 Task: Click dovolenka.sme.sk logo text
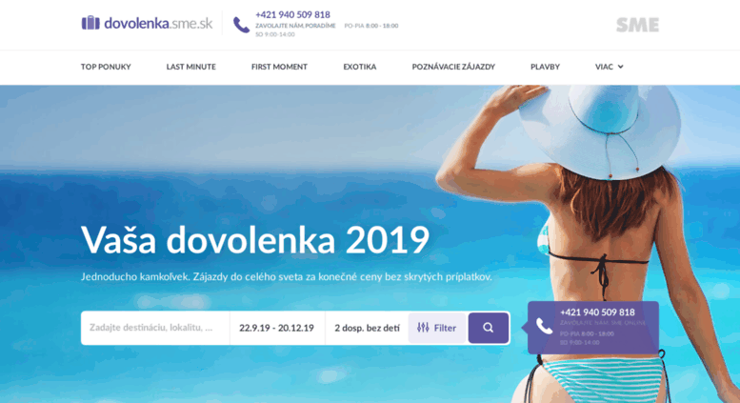point(158,23)
